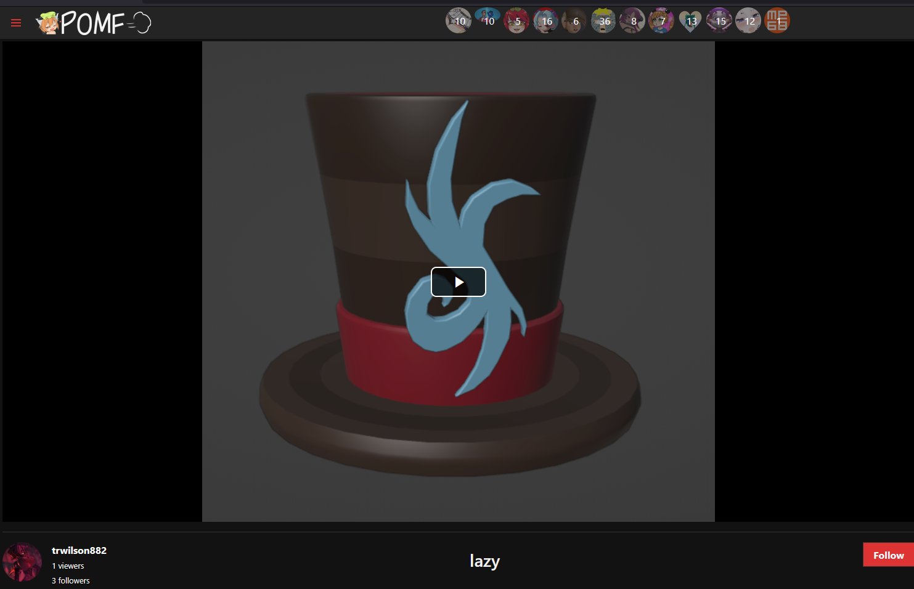The width and height of the screenshot is (914, 589).
Task: Click the '3 followers' count
Action: click(71, 580)
